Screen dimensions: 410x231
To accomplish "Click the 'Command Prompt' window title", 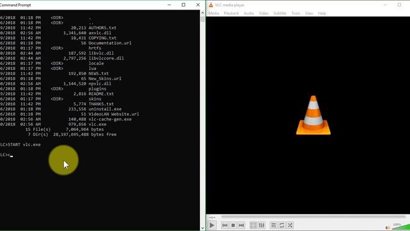I will click(x=15, y=5).
